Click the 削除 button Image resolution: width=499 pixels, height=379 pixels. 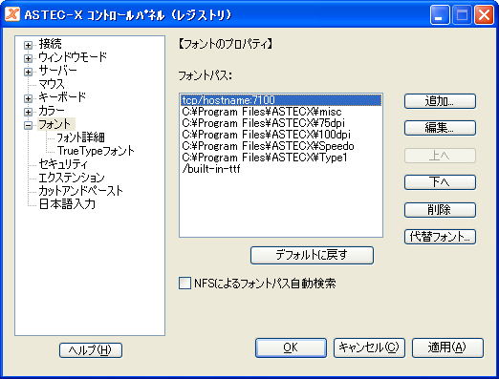440,210
